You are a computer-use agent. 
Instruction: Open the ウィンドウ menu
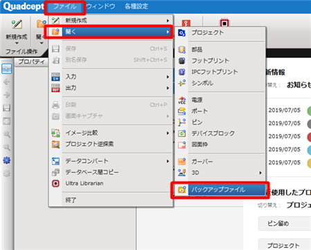[x=101, y=6]
